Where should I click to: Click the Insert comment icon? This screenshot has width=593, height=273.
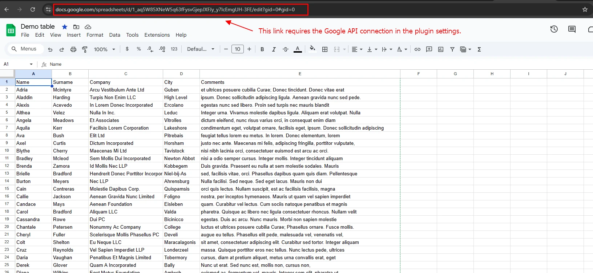429,49
